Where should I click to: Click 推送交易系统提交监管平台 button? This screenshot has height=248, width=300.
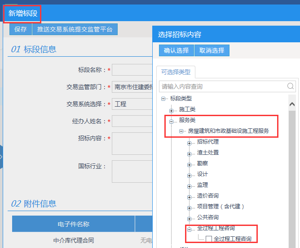75,29
